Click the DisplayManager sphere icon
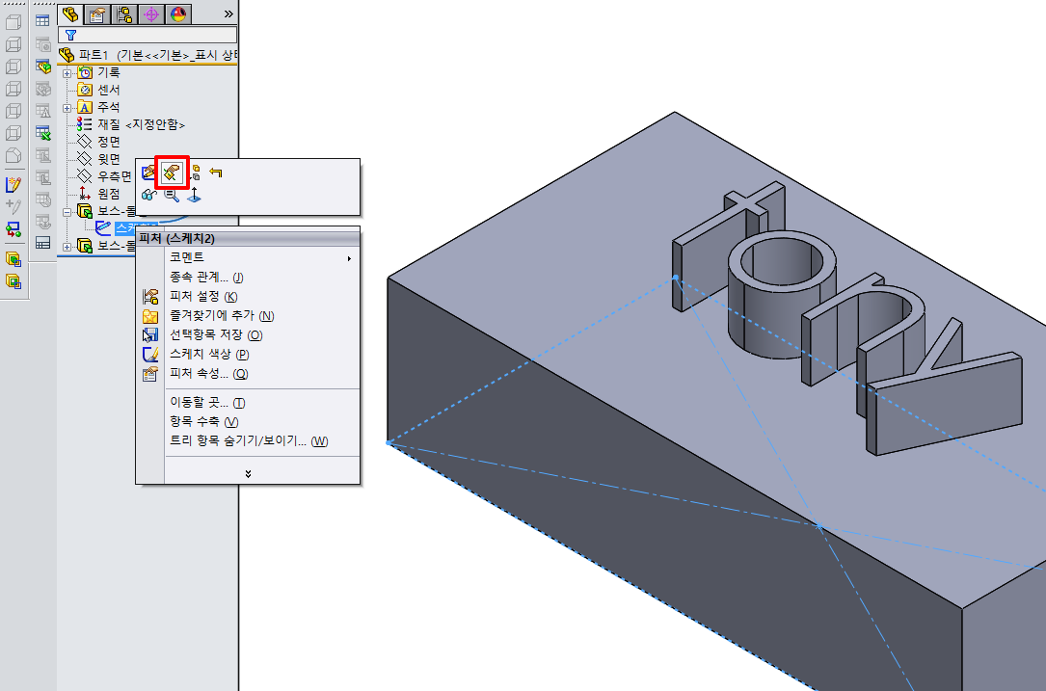 tap(178, 13)
